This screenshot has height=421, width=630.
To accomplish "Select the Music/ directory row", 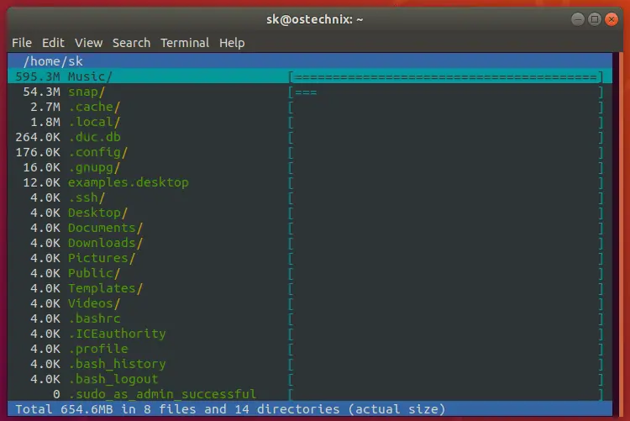I will tap(310, 76).
